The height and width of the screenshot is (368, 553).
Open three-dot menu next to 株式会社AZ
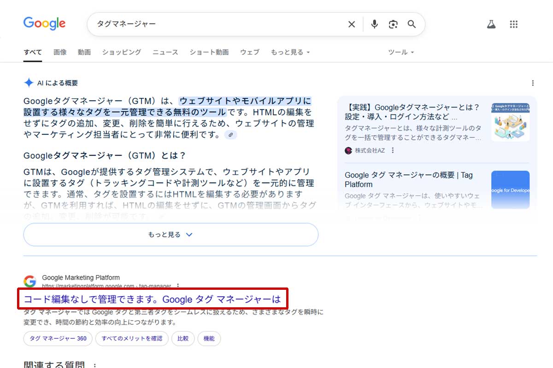[393, 150]
